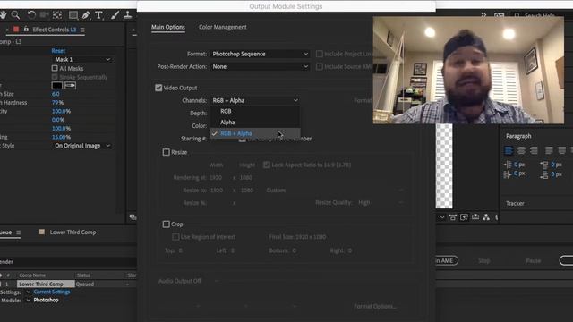Viewport: 573px width, 322px height.
Task: Select the Rotation tool
Action: click(31, 15)
